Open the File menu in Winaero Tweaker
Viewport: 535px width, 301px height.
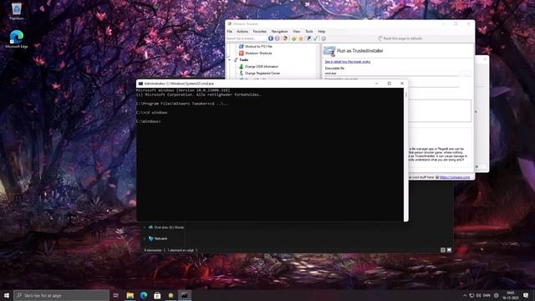coord(230,32)
